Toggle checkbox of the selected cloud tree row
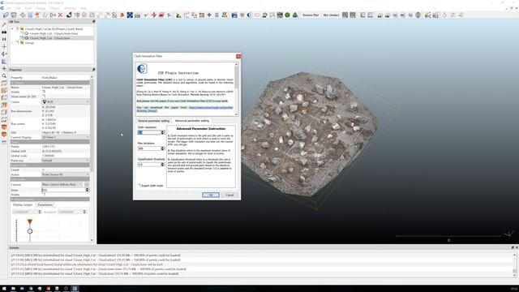Viewport: 519px width, 292px height. (x=22, y=38)
